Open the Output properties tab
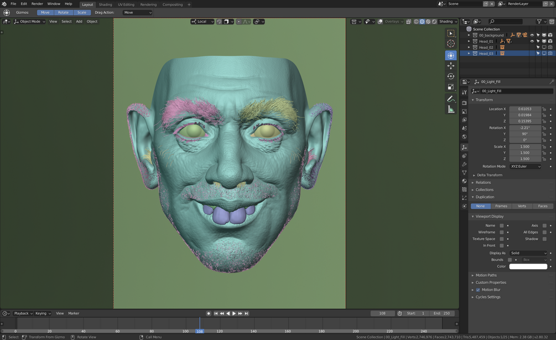This screenshot has height=340, width=556. (464, 111)
